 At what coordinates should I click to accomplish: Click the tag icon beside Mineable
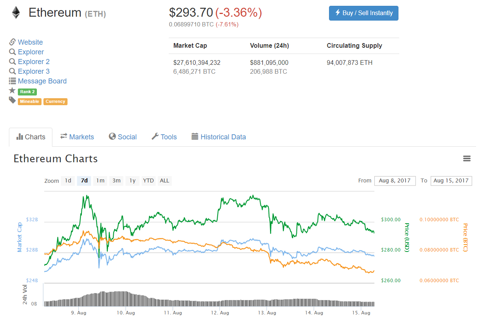click(x=12, y=101)
